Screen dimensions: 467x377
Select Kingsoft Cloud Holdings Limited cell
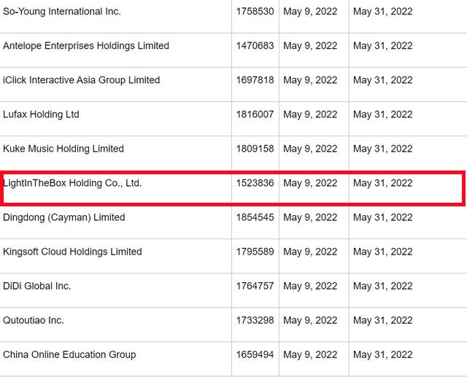click(72, 252)
